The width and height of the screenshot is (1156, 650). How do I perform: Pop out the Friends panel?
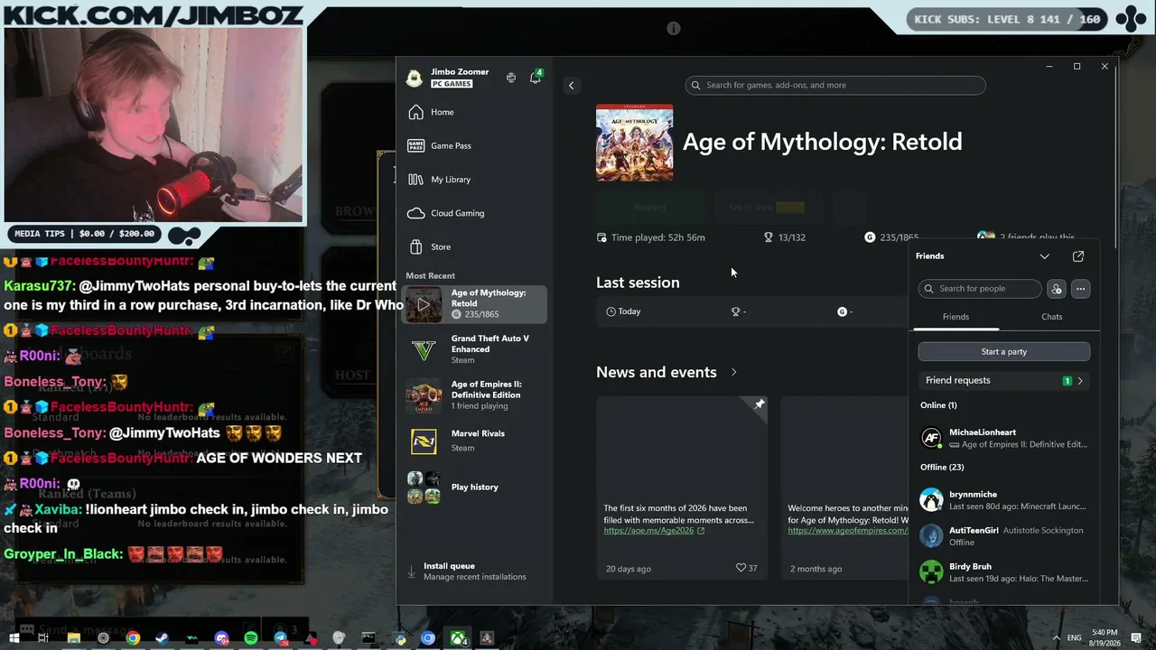tap(1078, 256)
